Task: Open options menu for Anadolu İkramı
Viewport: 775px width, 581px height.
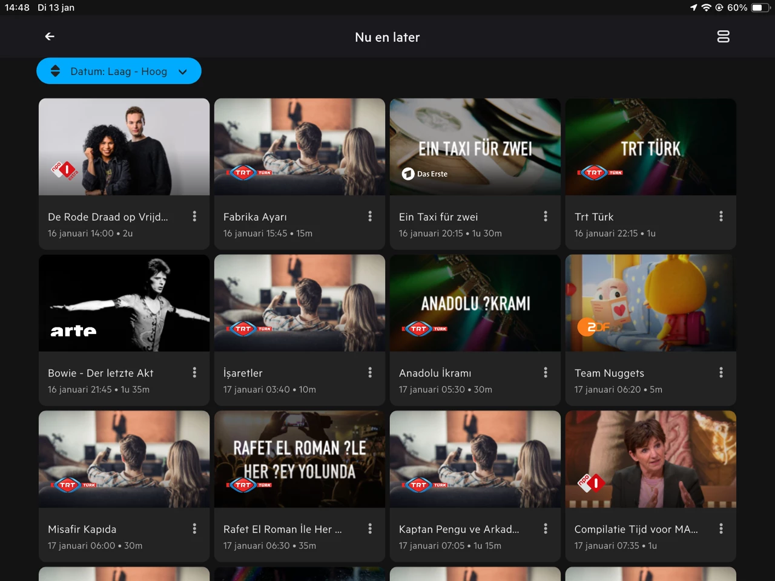Action: click(x=546, y=372)
